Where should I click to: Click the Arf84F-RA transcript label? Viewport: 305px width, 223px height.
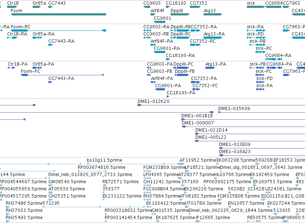point(162,41)
